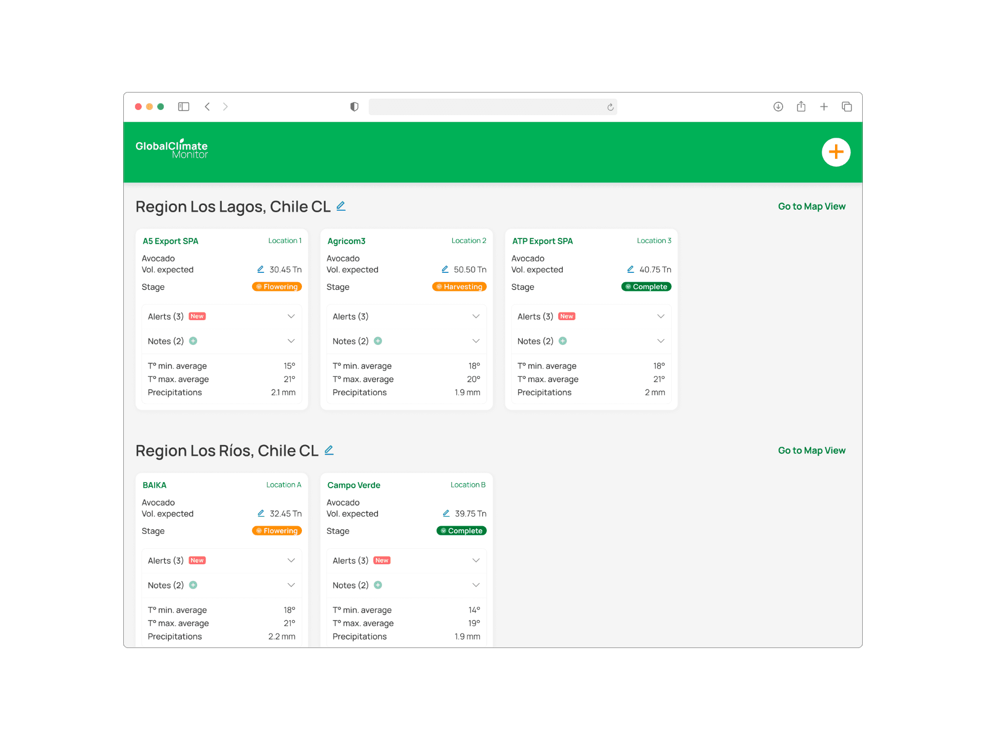Edit Agricom3 expected volume pencil
The width and height of the screenshot is (986, 740).
(445, 269)
